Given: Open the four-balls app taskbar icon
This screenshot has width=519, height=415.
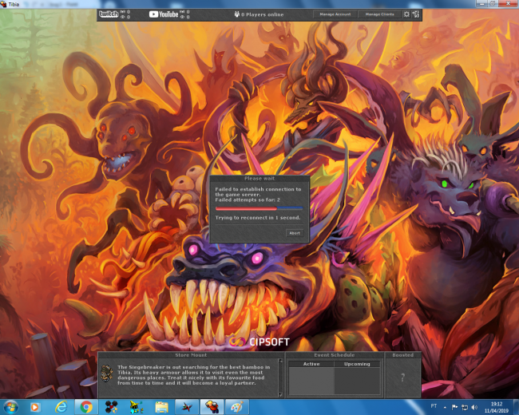Looking at the screenshot, I should [111, 407].
